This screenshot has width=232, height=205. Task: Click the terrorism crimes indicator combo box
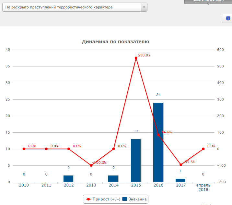[x=72, y=7]
